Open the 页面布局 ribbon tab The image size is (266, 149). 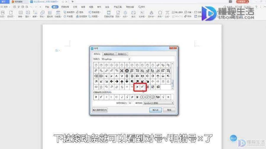(x=65, y=7)
